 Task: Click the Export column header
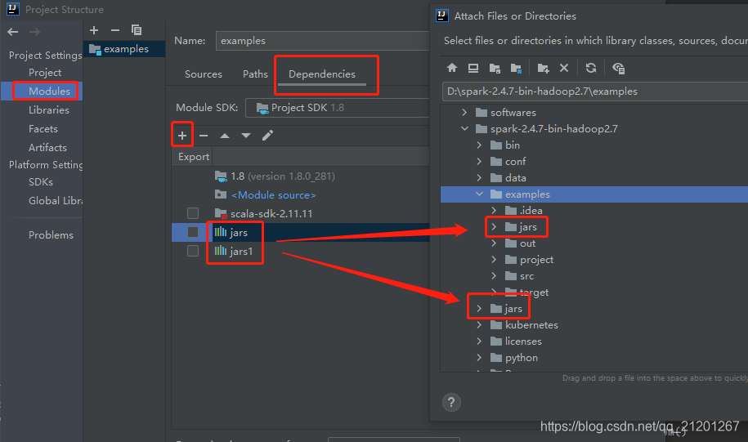[x=194, y=157]
